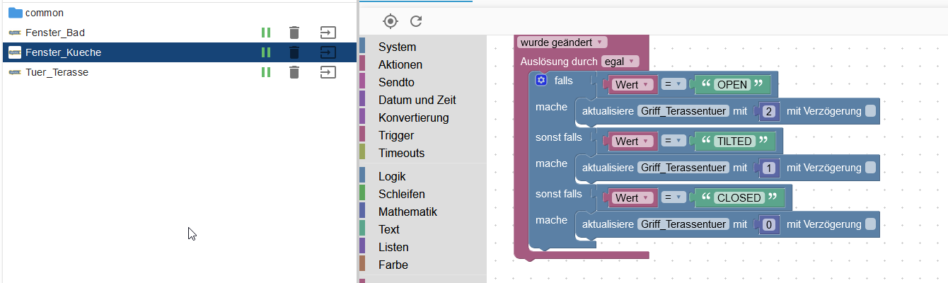The image size is (948, 283).
Task: Delete the Tuer_Terasse script
Action: point(294,72)
